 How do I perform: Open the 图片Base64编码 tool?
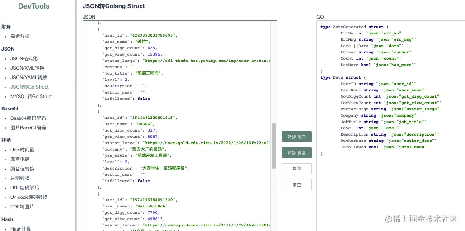click(x=28, y=128)
